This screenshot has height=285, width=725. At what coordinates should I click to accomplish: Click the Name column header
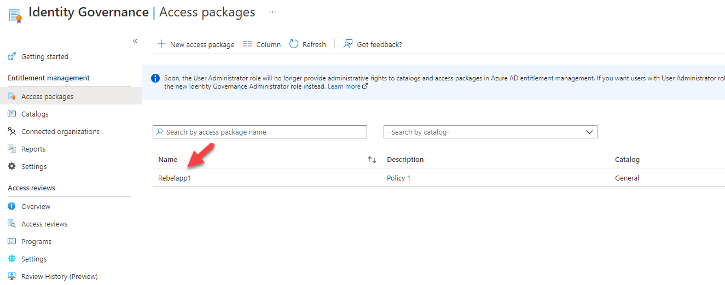point(168,160)
